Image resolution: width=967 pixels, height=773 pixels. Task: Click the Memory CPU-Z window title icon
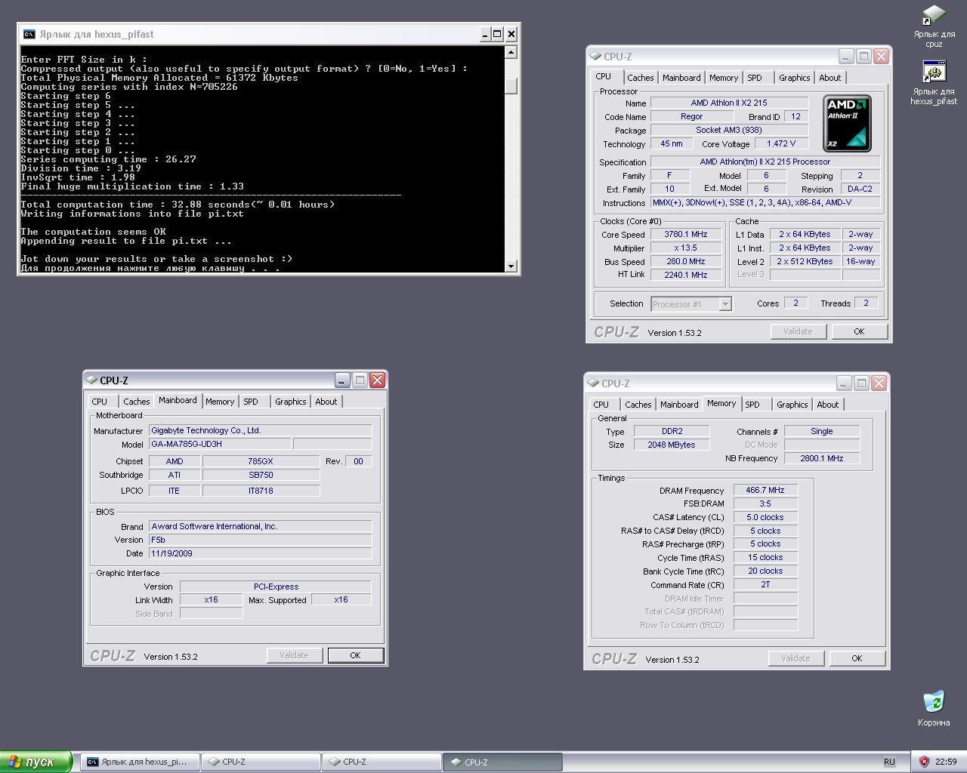593,383
